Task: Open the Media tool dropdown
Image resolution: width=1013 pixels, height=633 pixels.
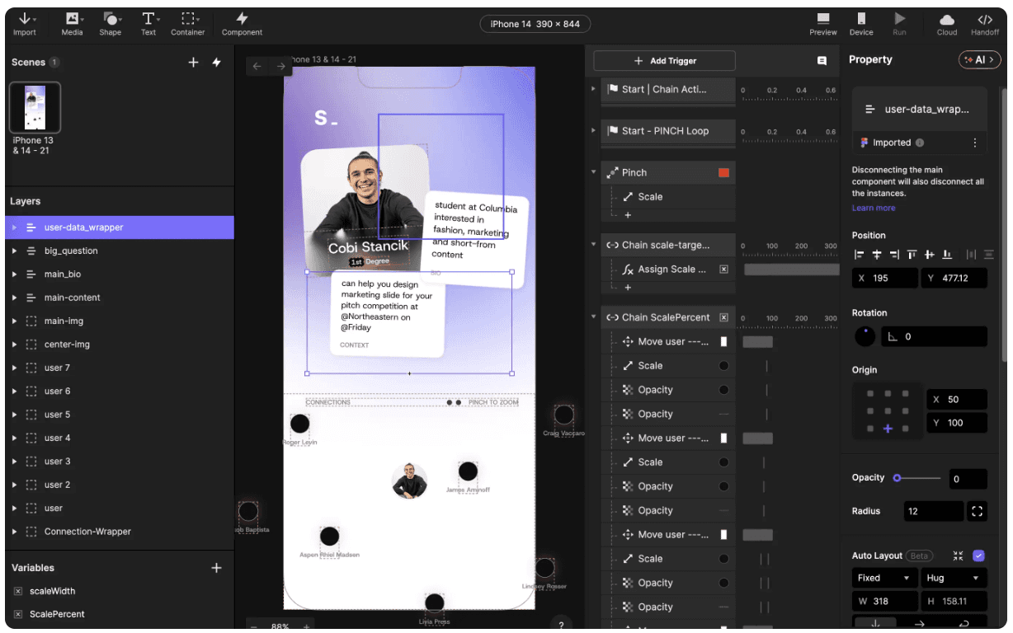Action: pos(73,24)
